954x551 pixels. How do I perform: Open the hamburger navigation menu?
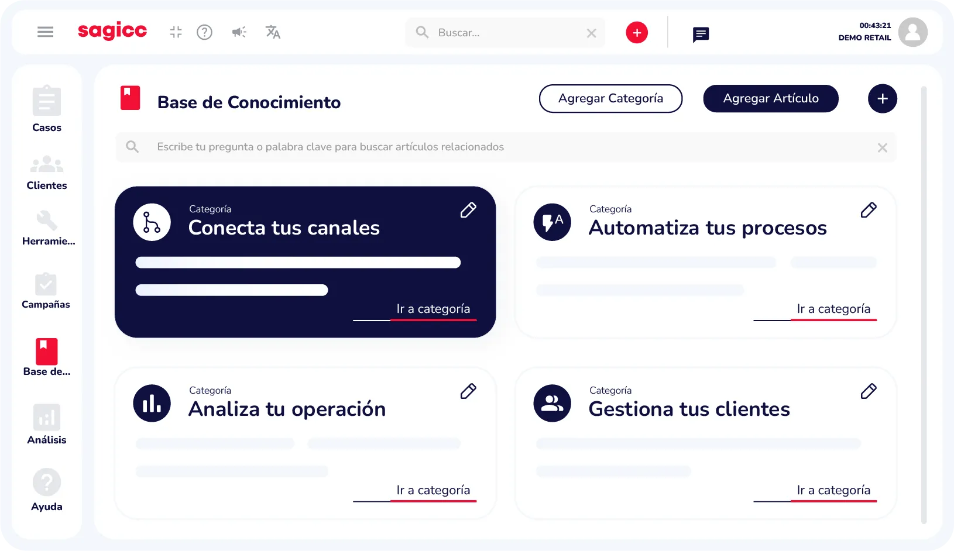[x=45, y=32]
